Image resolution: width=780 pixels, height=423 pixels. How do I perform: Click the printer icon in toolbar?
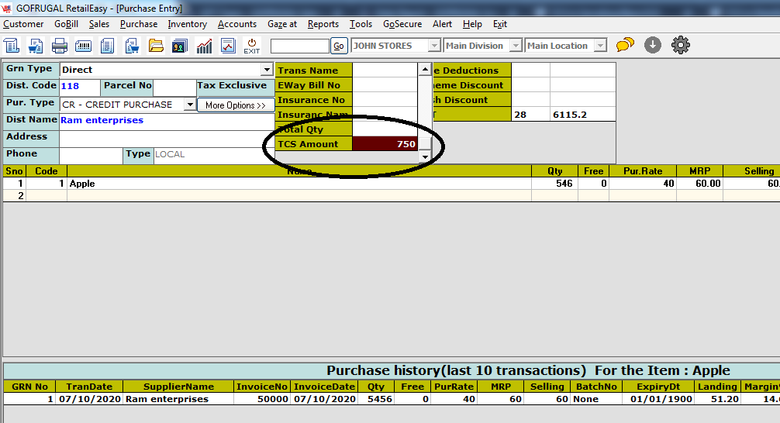[x=59, y=46]
